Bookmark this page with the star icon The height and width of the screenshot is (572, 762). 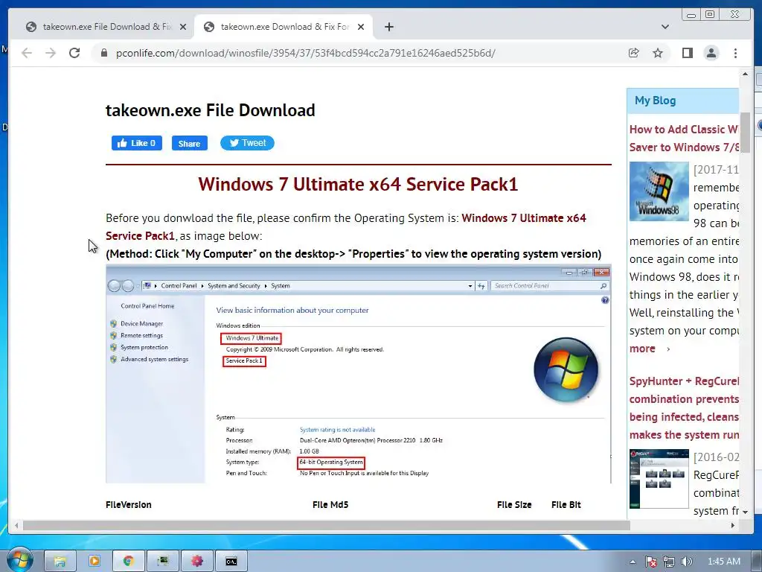pyautogui.click(x=658, y=53)
